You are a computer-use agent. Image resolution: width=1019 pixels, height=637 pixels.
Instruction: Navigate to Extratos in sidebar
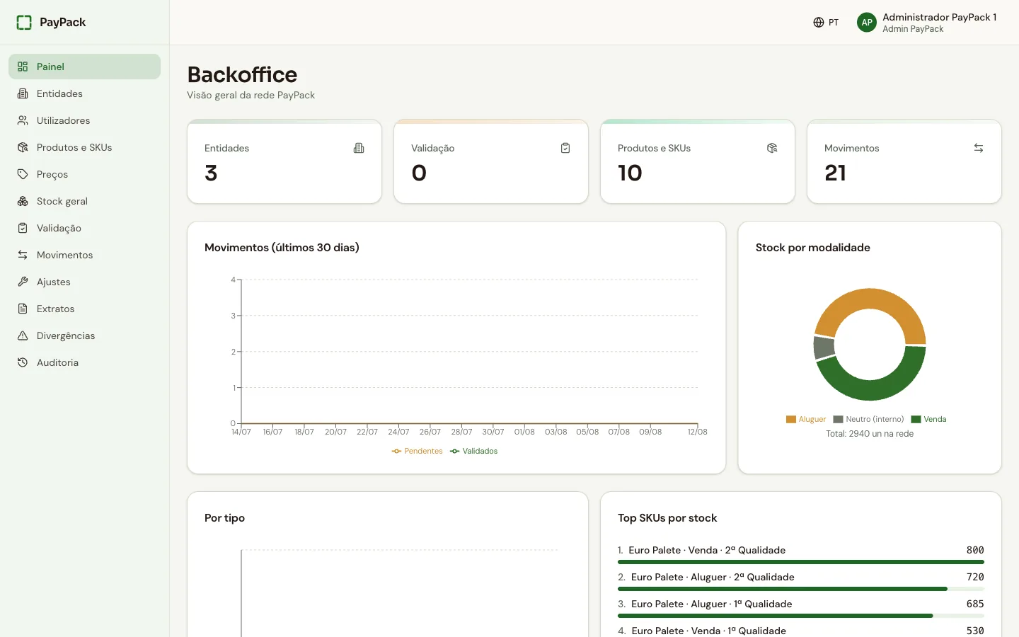pos(84,309)
